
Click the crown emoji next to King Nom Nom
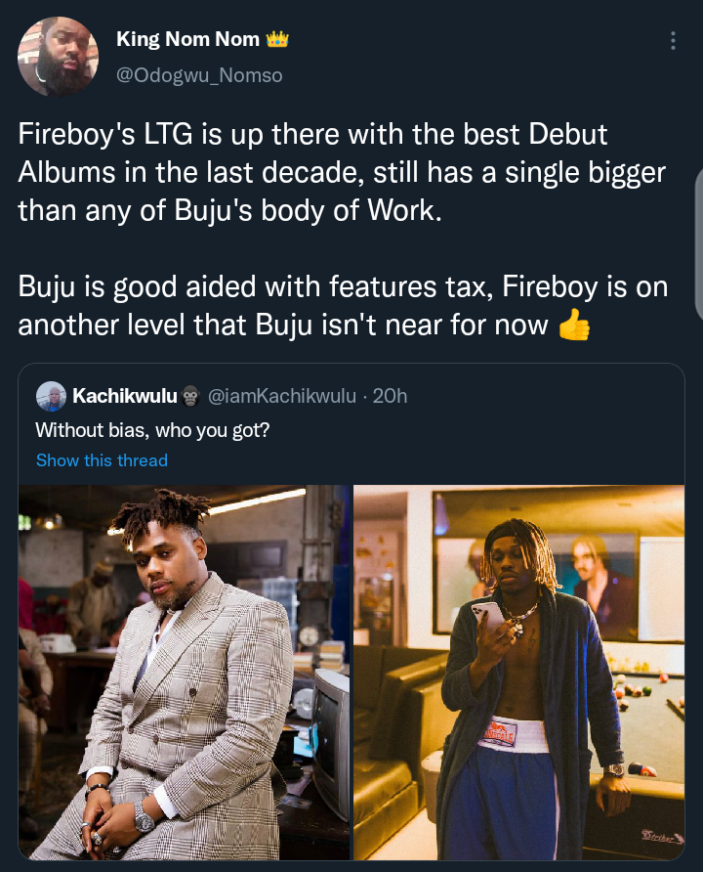(x=277, y=39)
